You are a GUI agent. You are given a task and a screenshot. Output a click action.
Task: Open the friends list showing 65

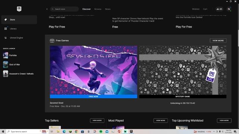219,9
